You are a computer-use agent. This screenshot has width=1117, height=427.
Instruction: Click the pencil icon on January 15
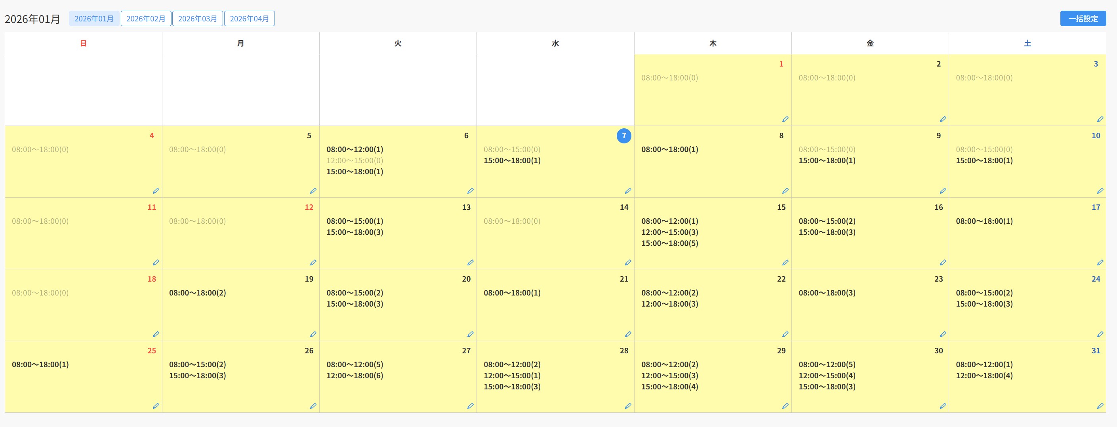coord(785,263)
